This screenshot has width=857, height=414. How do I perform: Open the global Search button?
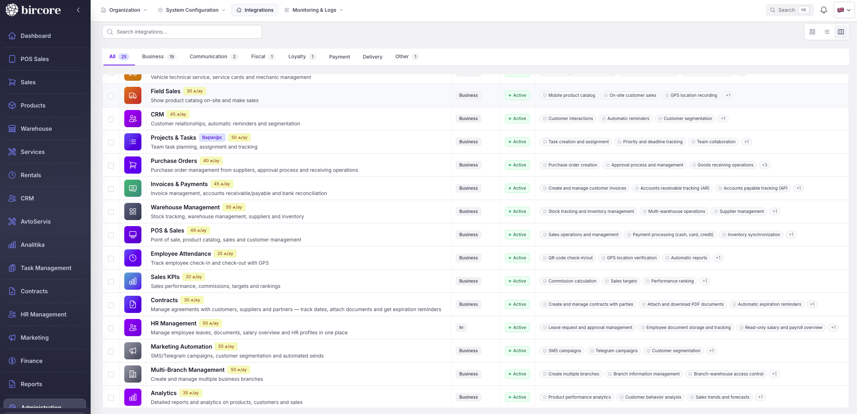pyautogui.click(x=789, y=10)
